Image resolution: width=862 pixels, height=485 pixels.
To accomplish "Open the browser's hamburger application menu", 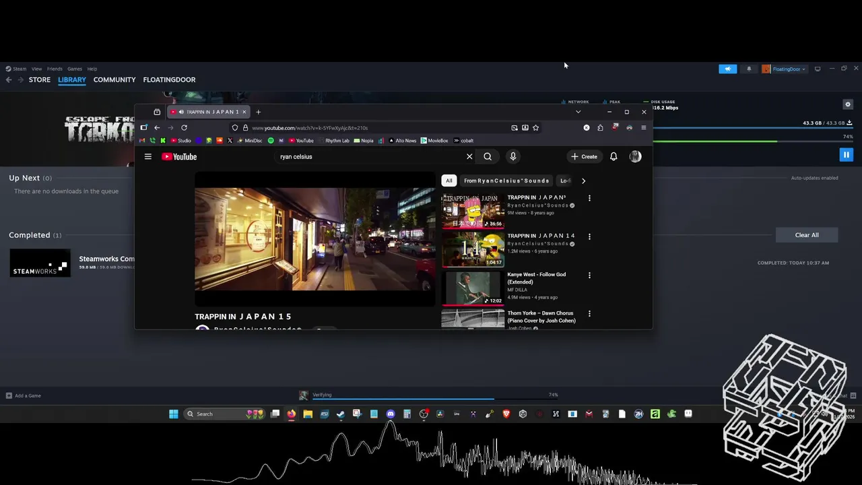I will (x=643, y=127).
